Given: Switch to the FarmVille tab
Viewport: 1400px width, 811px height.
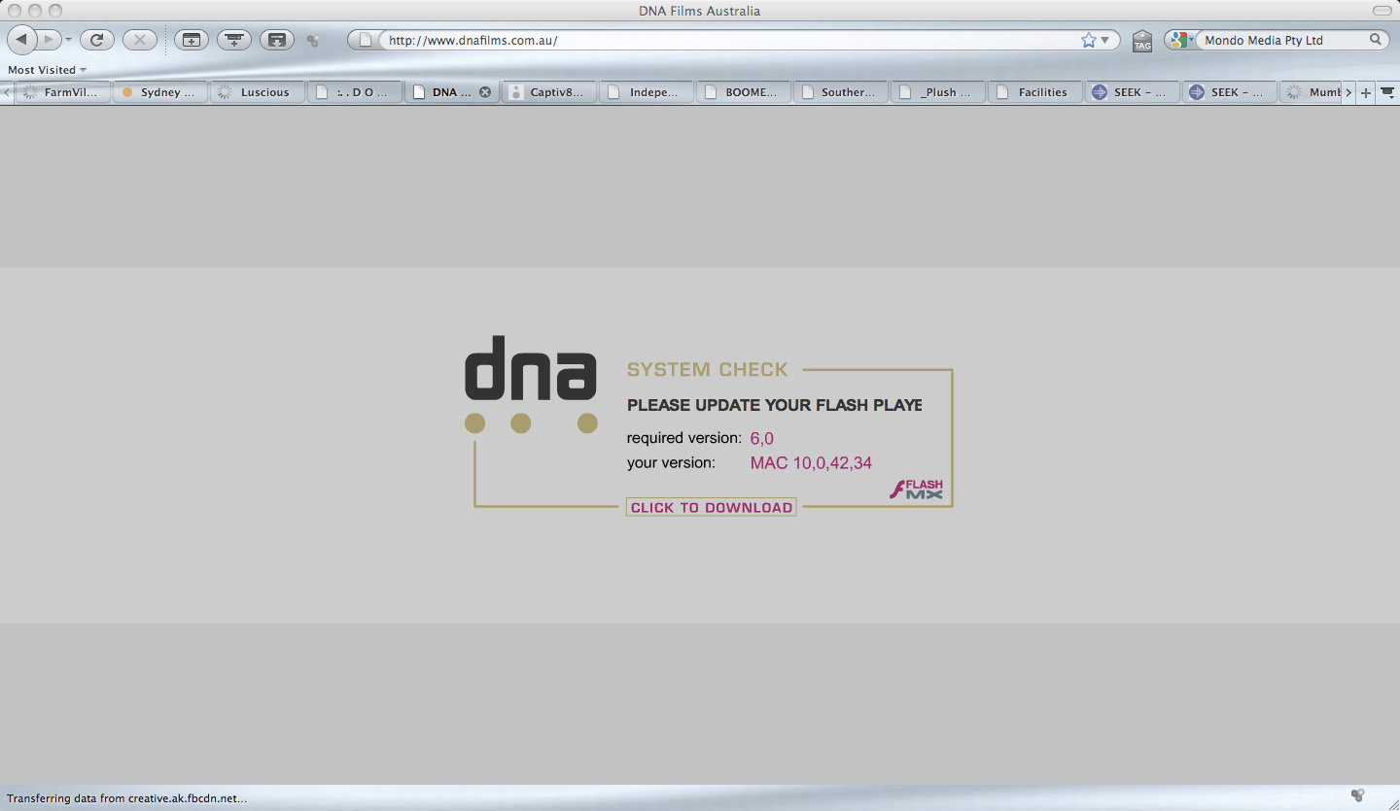Looking at the screenshot, I should pos(62,92).
